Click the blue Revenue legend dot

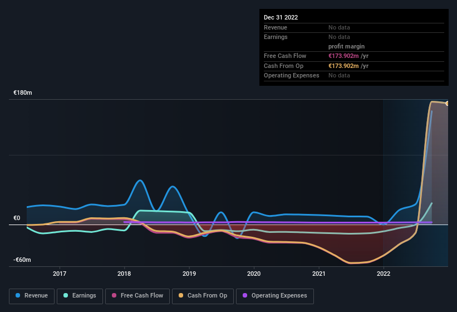[x=18, y=295]
